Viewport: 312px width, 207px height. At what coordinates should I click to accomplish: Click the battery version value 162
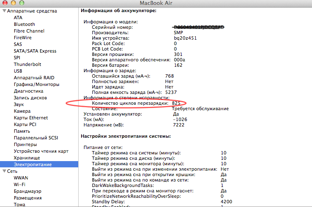178,65
